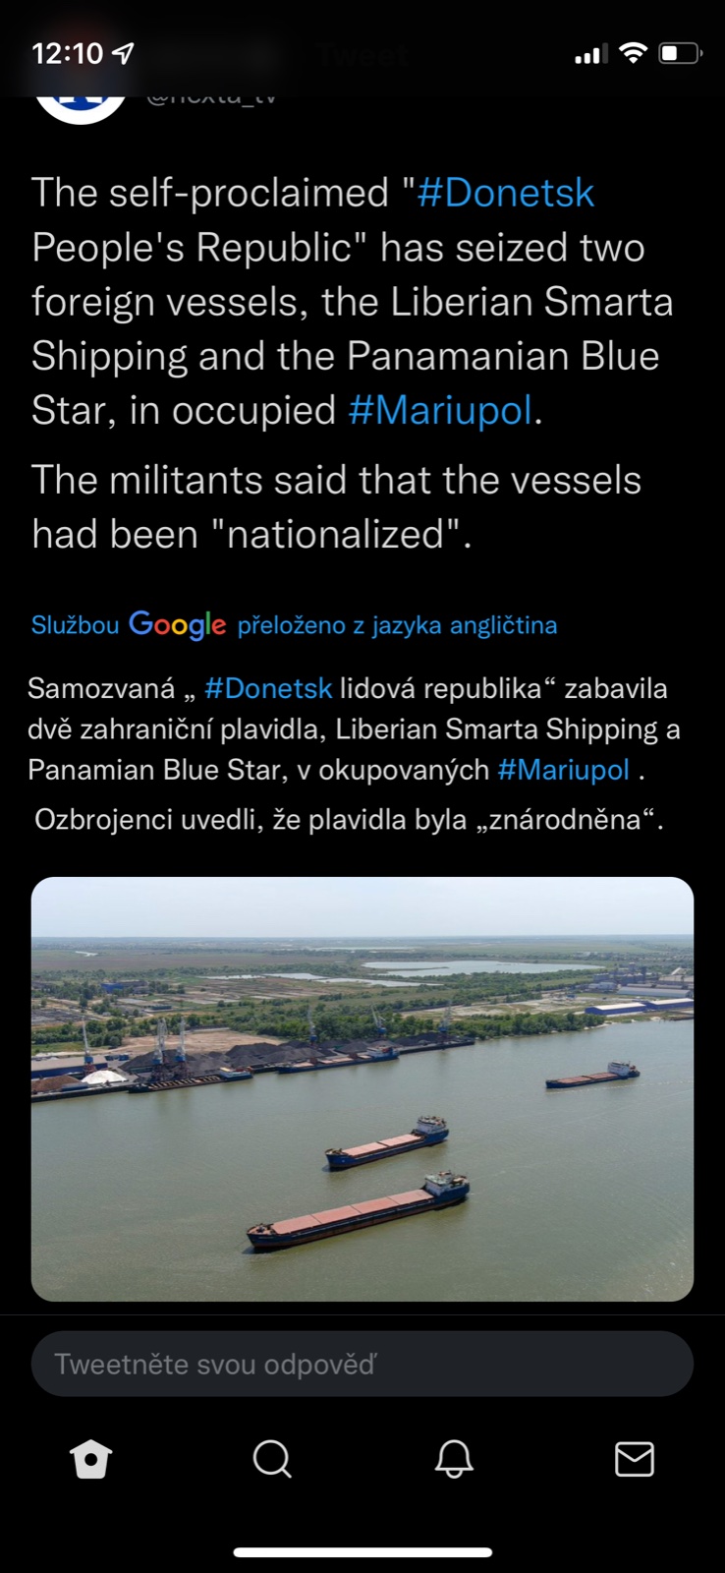Tap the 12:10 clock in status bar
Image resolution: width=725 pixels, height=1573 pixels.
[x=68, y=53]
